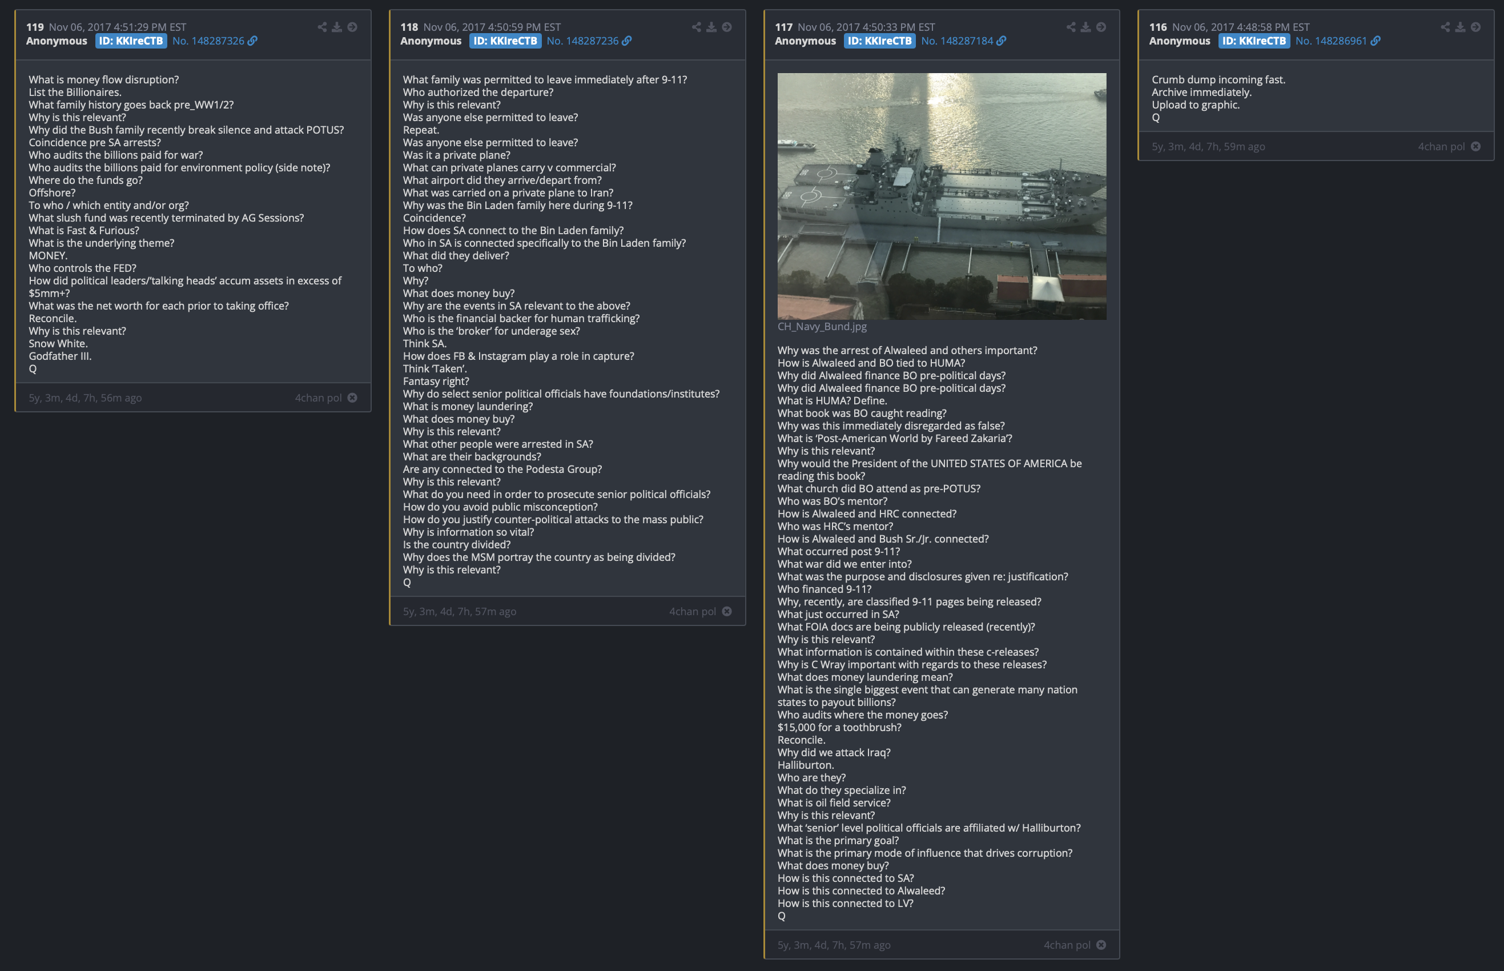Download post 118 using the download icon
This screenshot has width=1504, height=971.
coord(711,27)
